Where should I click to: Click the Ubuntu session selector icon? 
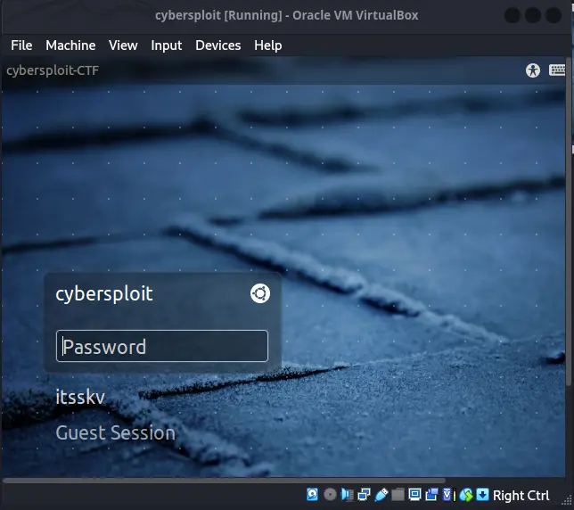(x=260, y=293)
